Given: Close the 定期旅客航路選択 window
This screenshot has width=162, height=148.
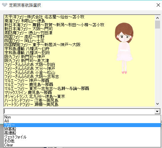Looking at the screenshot, I should (x=158, y=5).
